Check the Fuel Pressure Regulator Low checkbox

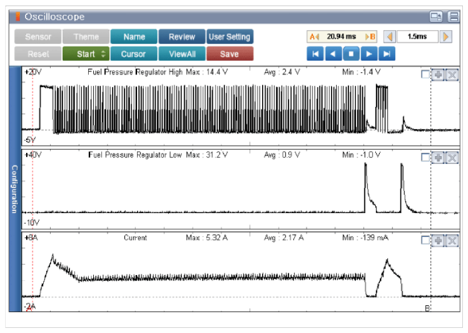[x=425, y=157]
